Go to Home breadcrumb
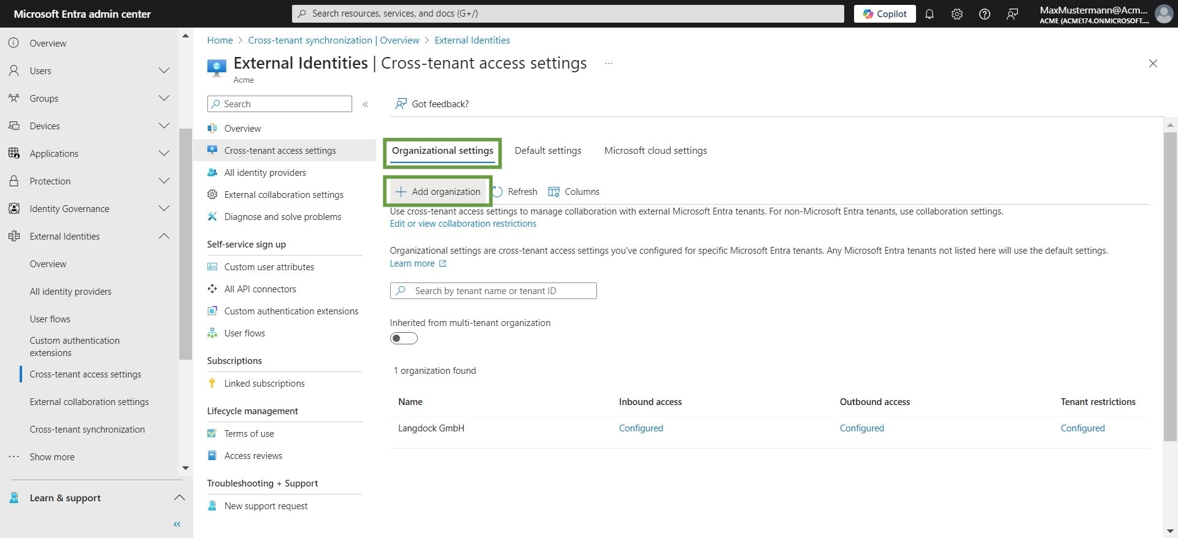 tap(220, 40)
